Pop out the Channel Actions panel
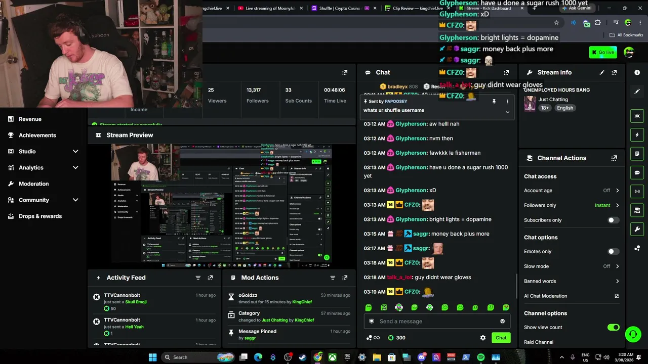This screenshot has height=364, width=648. point(614,158)
